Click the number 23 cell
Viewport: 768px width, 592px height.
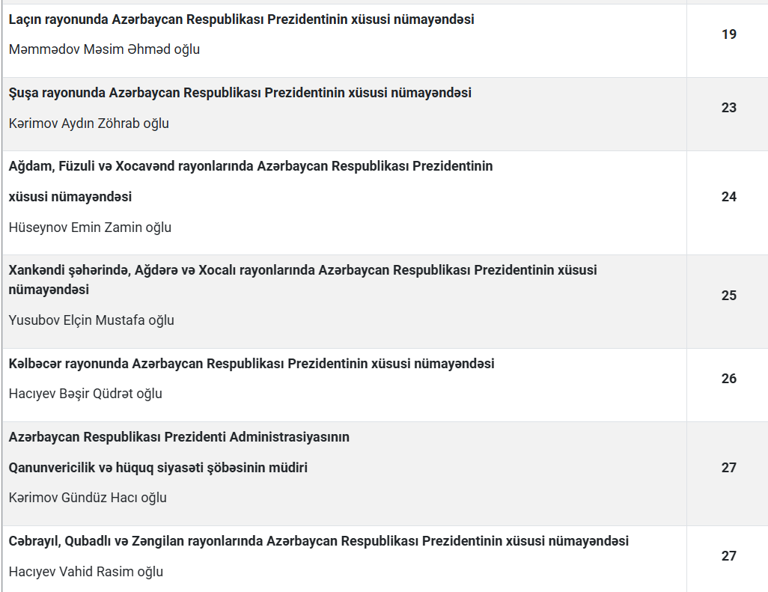[x=728, y=108]
